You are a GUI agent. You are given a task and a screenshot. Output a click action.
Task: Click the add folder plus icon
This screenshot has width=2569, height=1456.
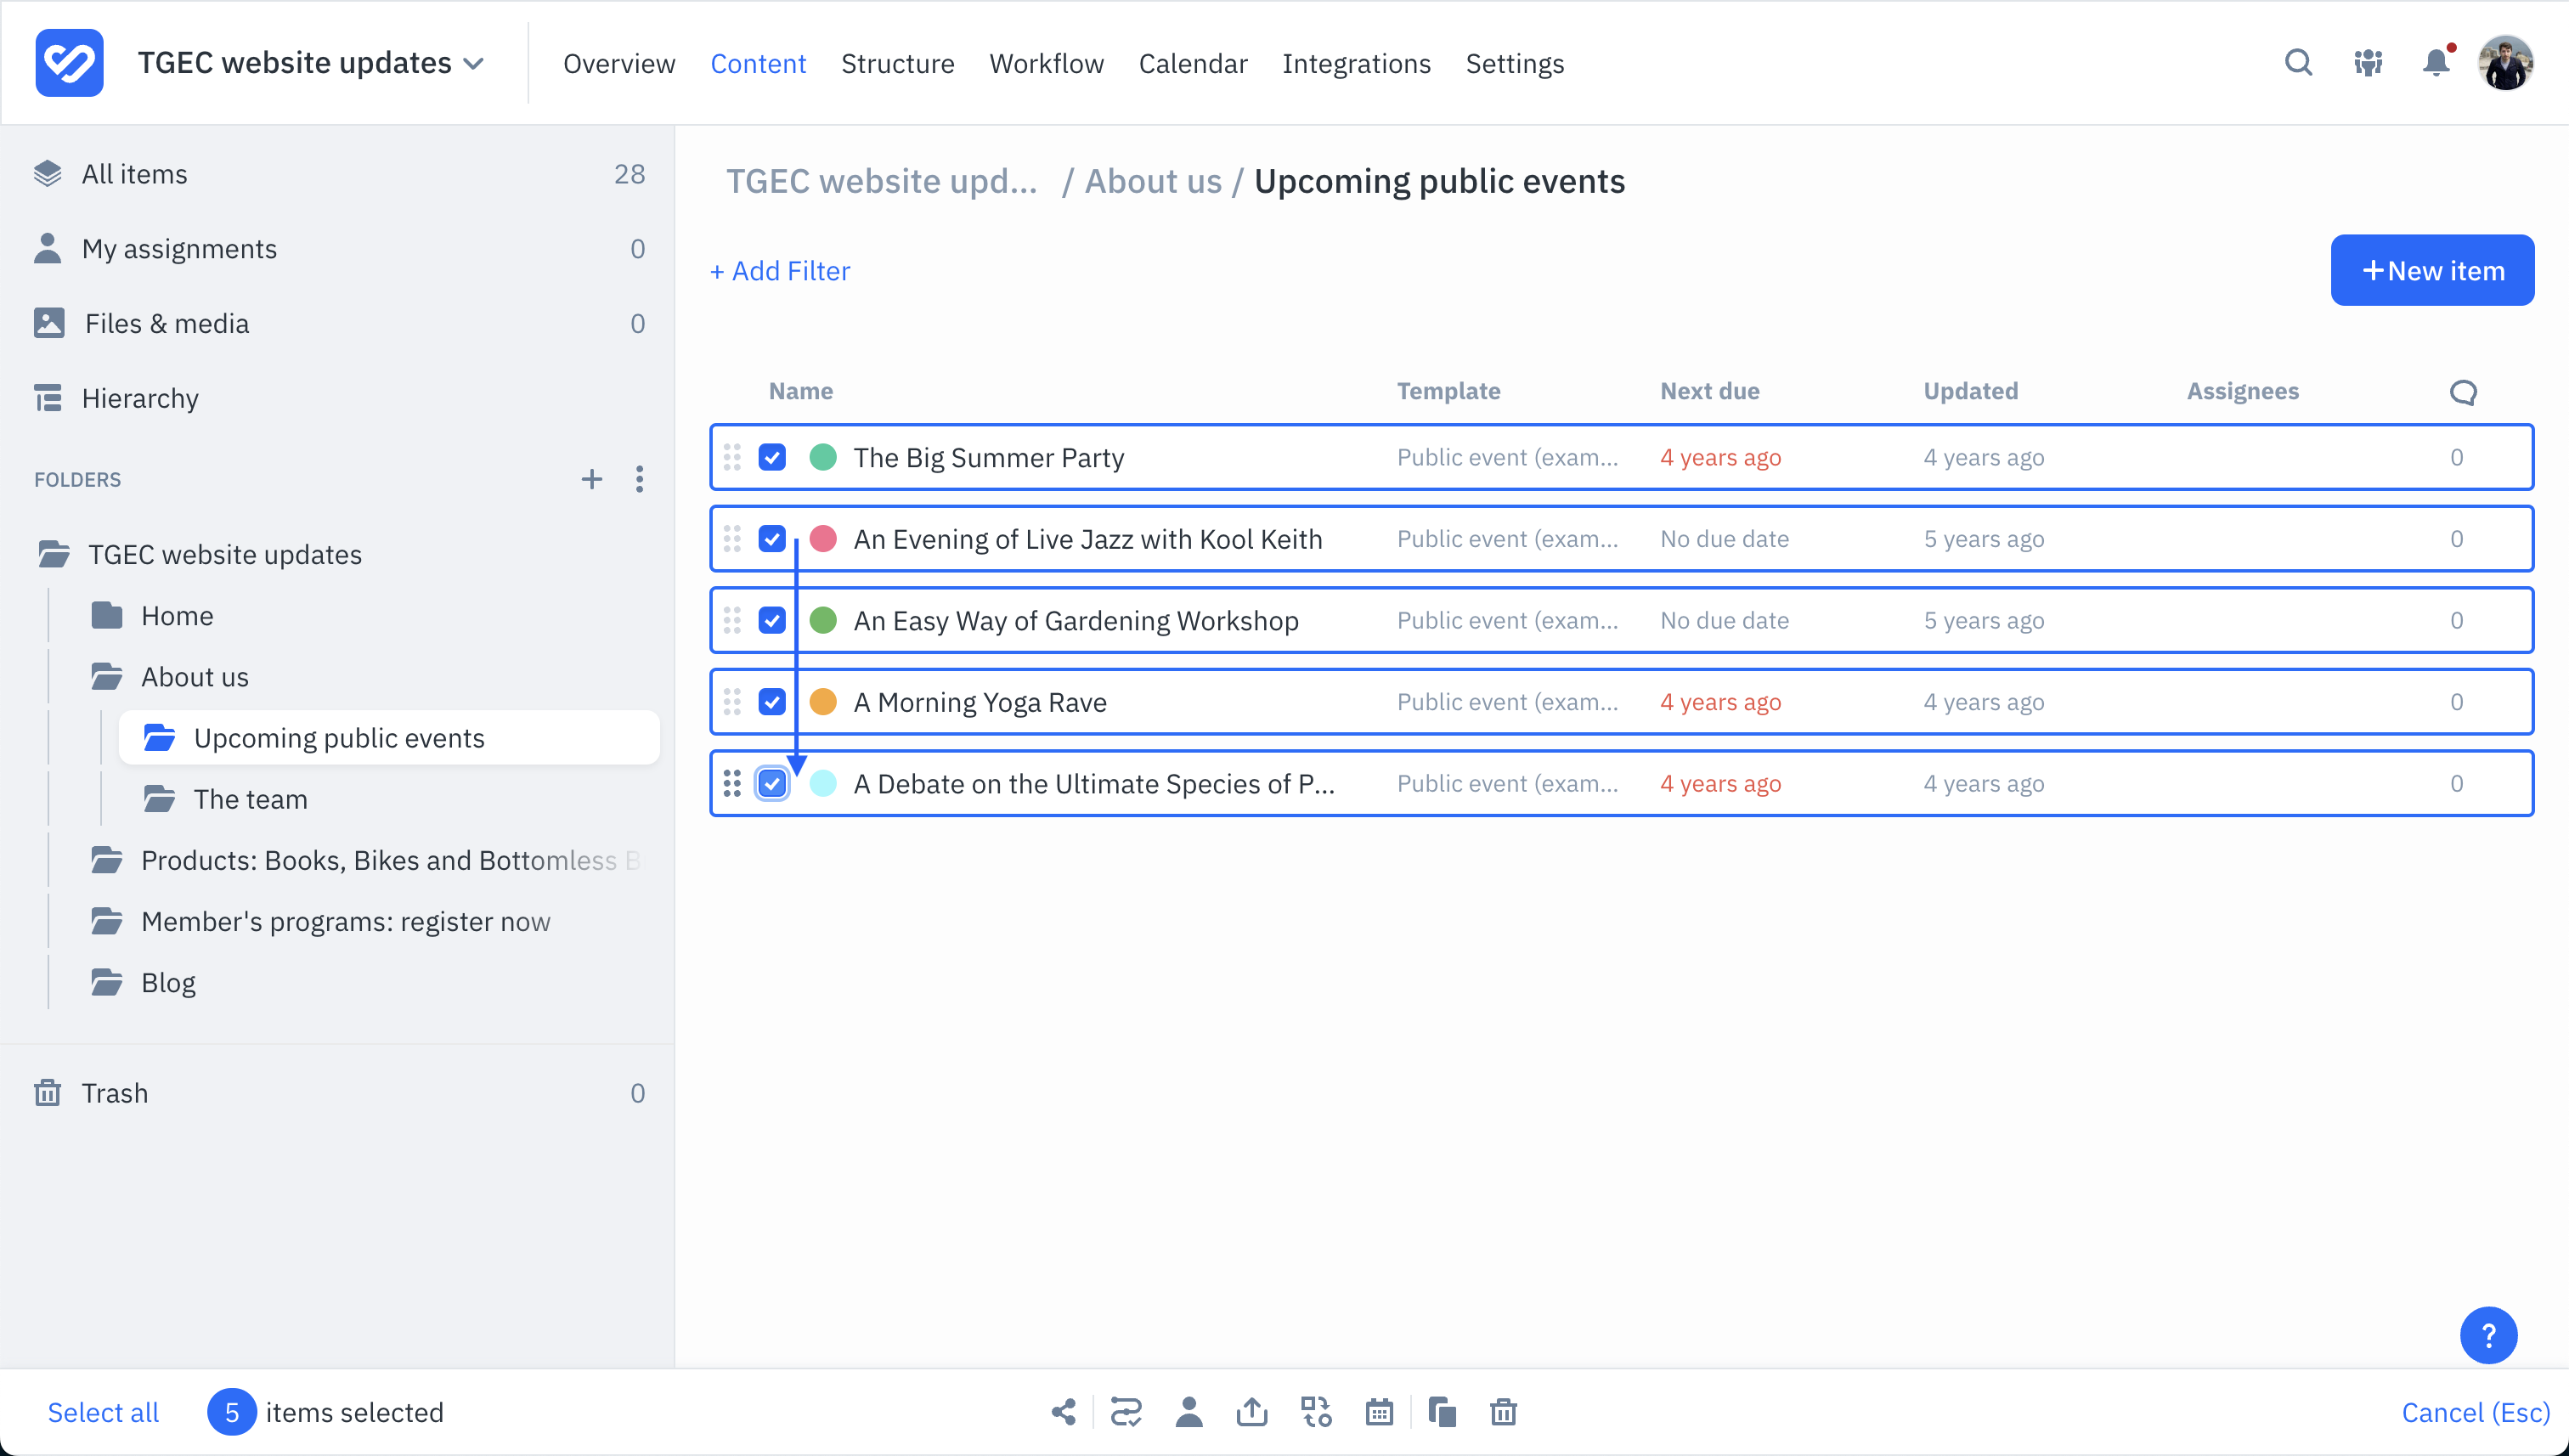592,479
